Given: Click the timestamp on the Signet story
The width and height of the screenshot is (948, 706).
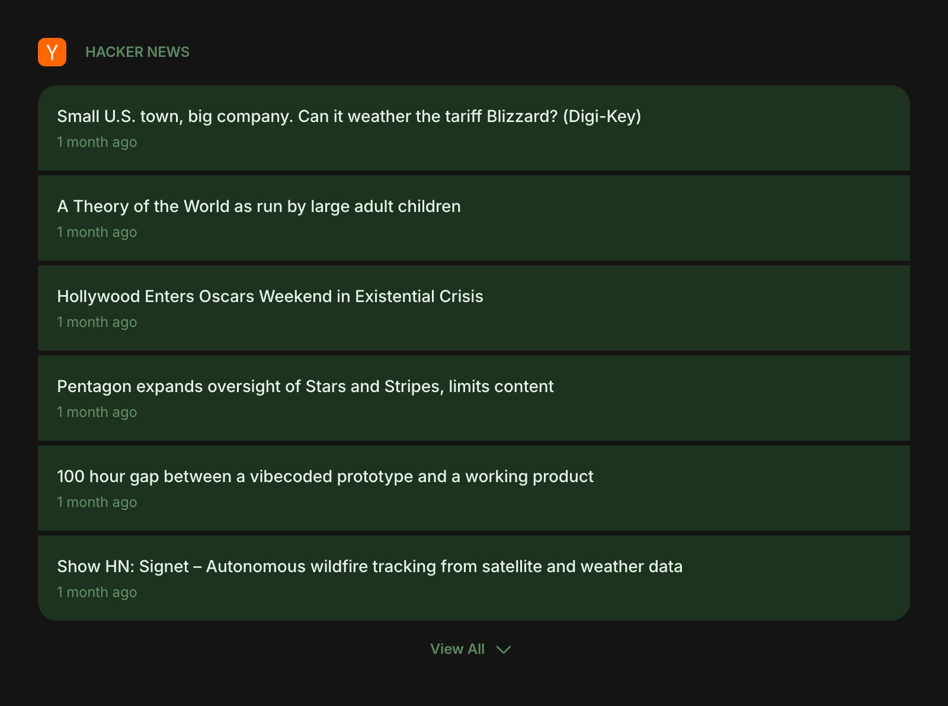Looking at the screenshot, I should click(x=97, y=592).
